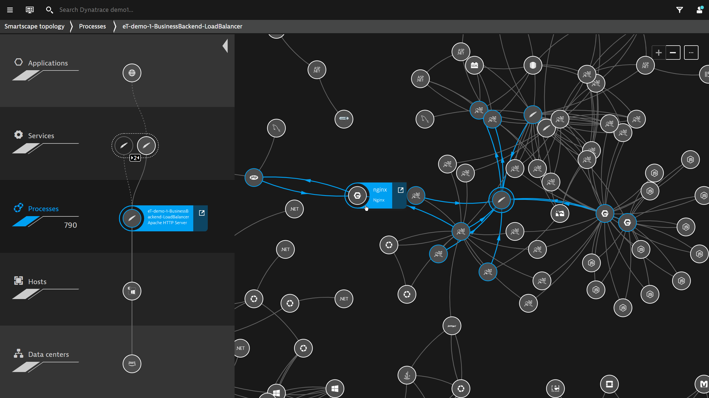Image resolution: width=709 pixels, height=398 pixels.
Task: Click the Java coffee cup process node
Action: 407,375
